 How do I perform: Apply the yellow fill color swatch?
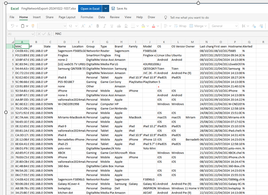(x=143, y=26)
